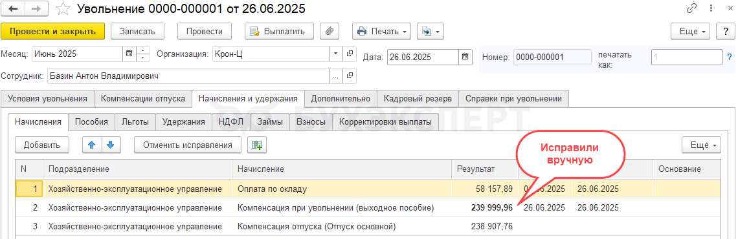Click the Результат column header
The image size is (738, 239).
[x=485, y=169]
